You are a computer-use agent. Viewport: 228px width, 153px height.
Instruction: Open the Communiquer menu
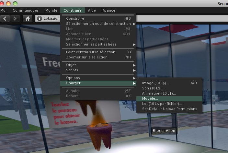(26, 10)
